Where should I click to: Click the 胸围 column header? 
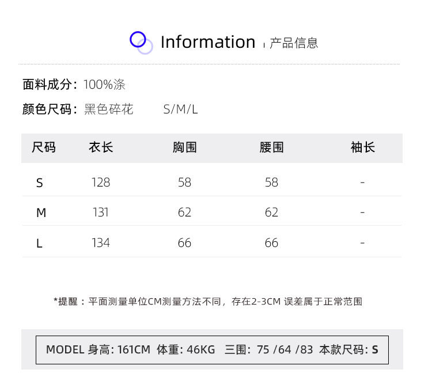coord(184,147)
